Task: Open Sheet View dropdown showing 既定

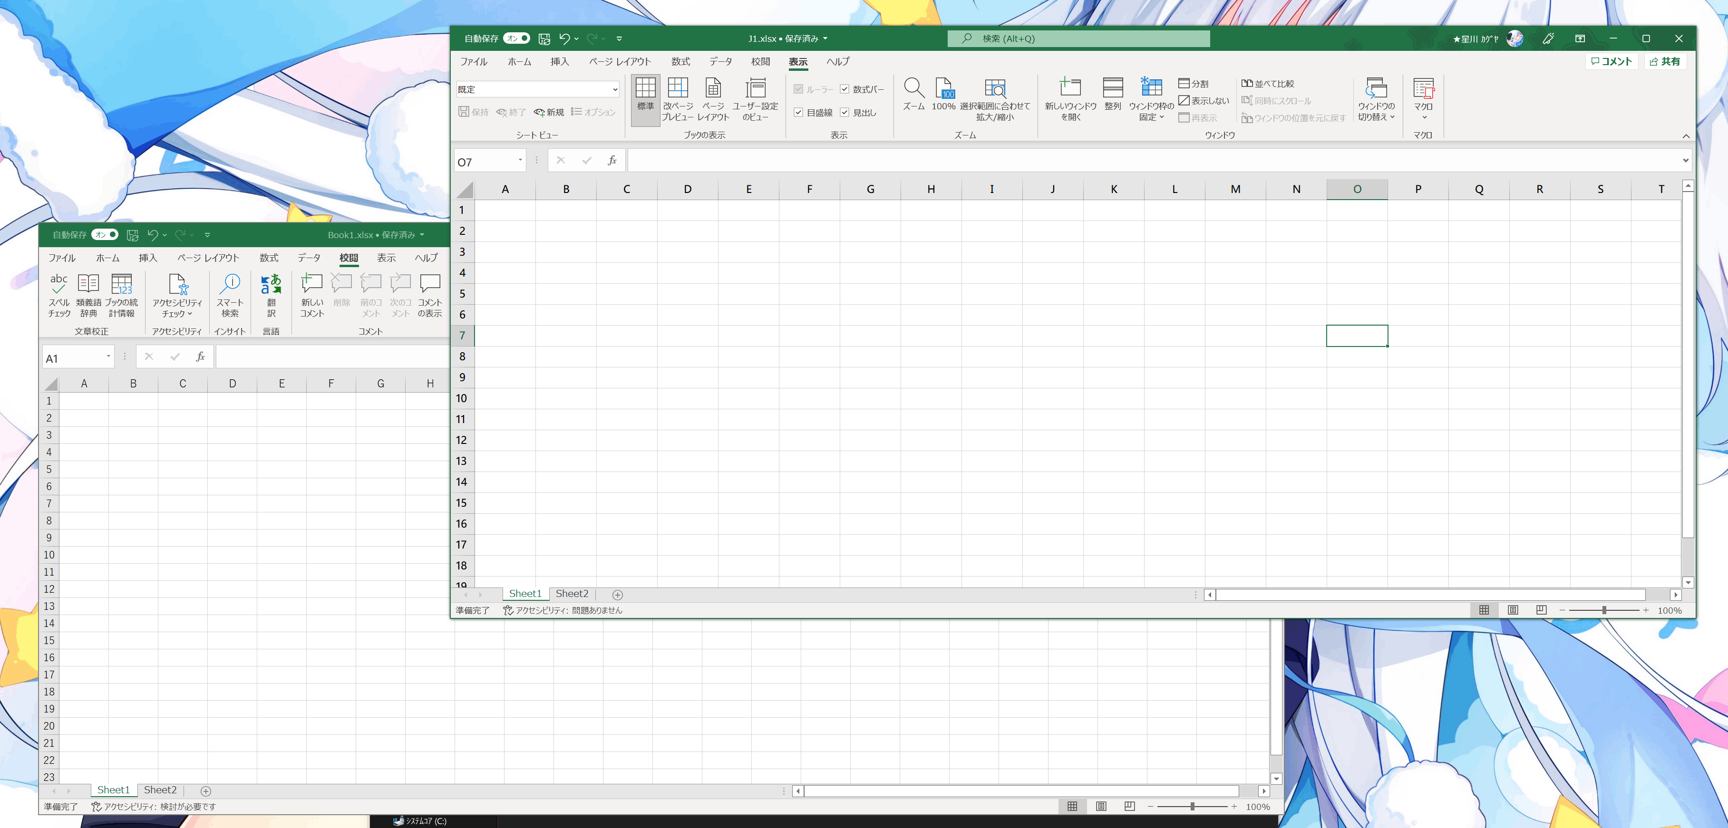Action: (538, 89)
